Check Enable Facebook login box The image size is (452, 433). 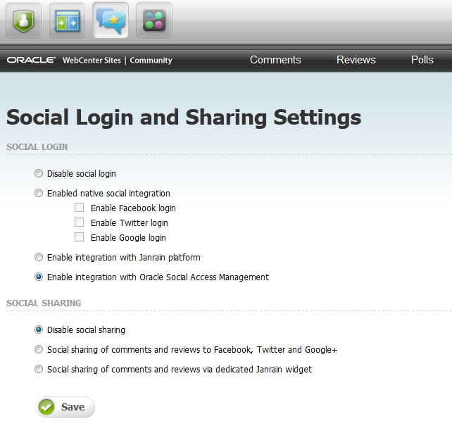click(x=80, y=208)
